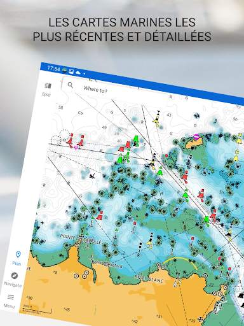Viewport: 244px width, 326px height.
Task: Switch to the Plan tab
Action: pos(18,258)
